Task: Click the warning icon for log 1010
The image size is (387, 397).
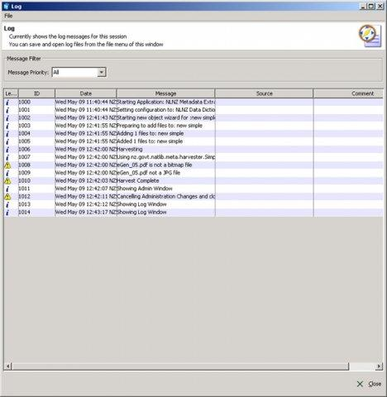Action: tap(7, 181)
